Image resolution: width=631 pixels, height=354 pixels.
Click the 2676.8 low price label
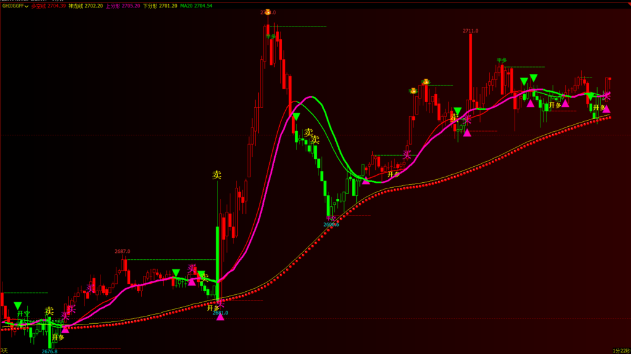[x=49, y=351]
